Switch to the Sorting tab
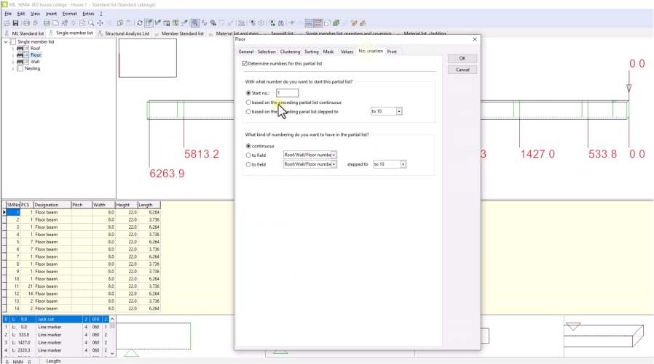 click(311, 52)
